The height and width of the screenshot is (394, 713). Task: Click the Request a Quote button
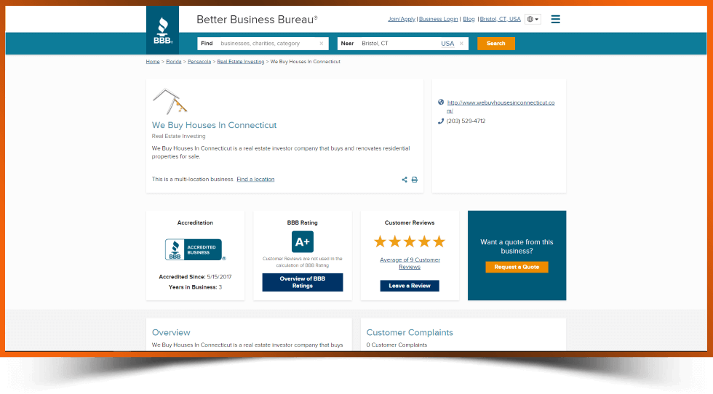point(517,268)
